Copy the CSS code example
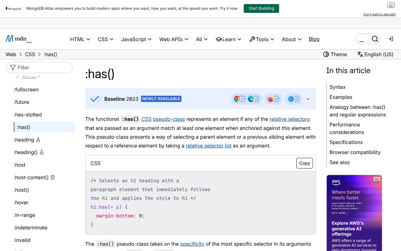This screenshot has height=251, width=401. coord(305,163)
